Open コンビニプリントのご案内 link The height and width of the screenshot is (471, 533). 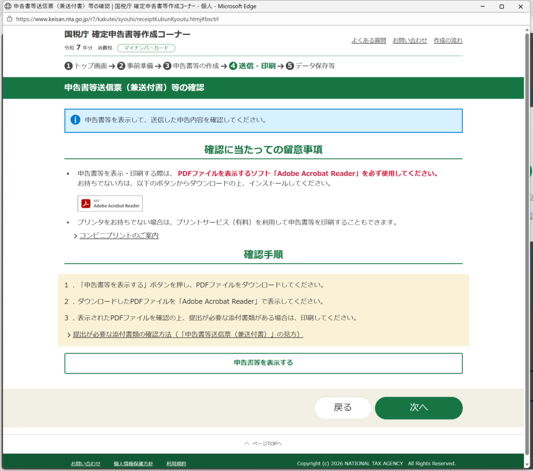tap(119, 235)
